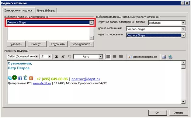
Task: Select Подпись Skype in the signature list
Action: [48, 22]
